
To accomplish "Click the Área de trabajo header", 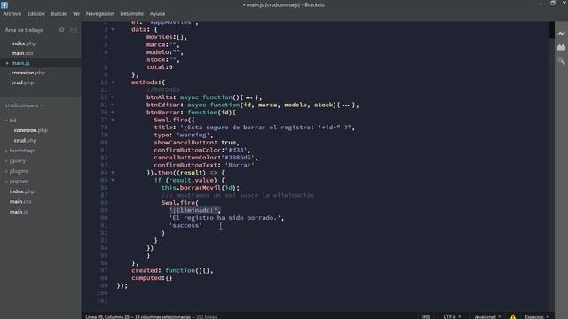I will click(24, 30).
